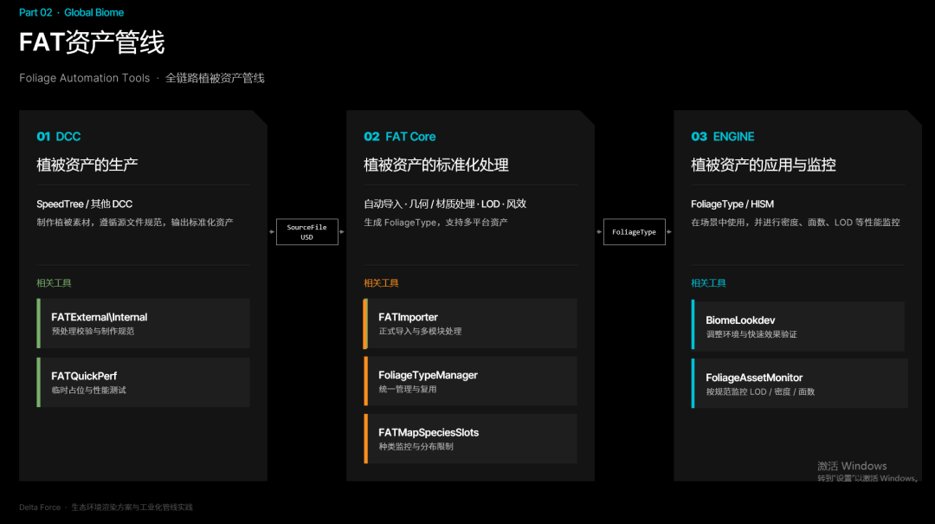Click the heading "植被资产的生产"
This screenshot has width=935, height=524.
coord(87,165)
